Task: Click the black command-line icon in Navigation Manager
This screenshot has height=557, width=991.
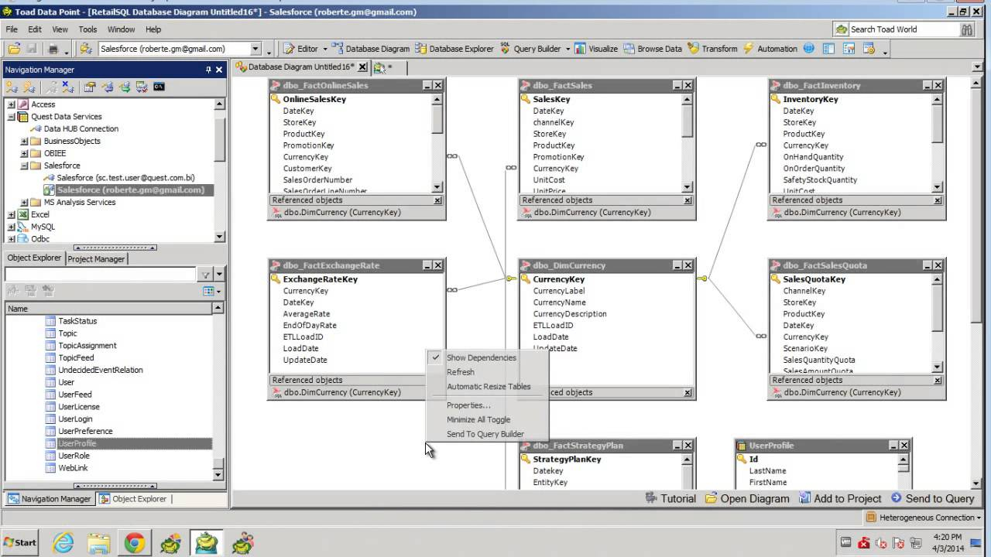Action: pyautogui.click(x=159, y=87)
